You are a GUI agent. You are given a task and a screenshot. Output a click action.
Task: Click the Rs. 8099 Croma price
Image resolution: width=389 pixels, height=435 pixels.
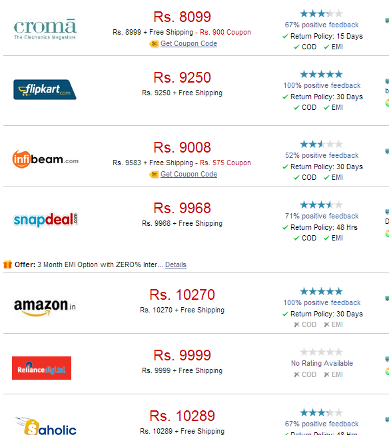tap(183, 17)
